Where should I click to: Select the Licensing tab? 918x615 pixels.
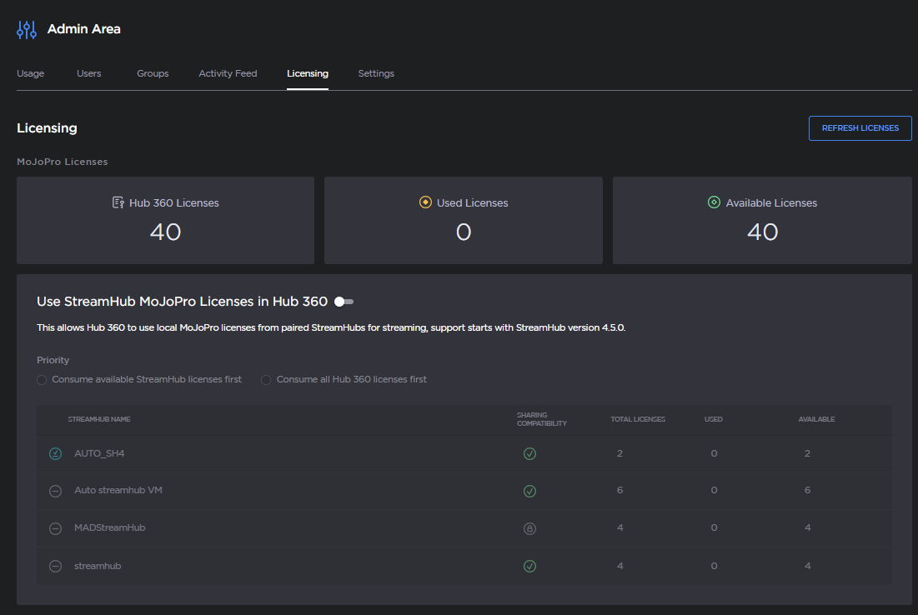point(308,73)
